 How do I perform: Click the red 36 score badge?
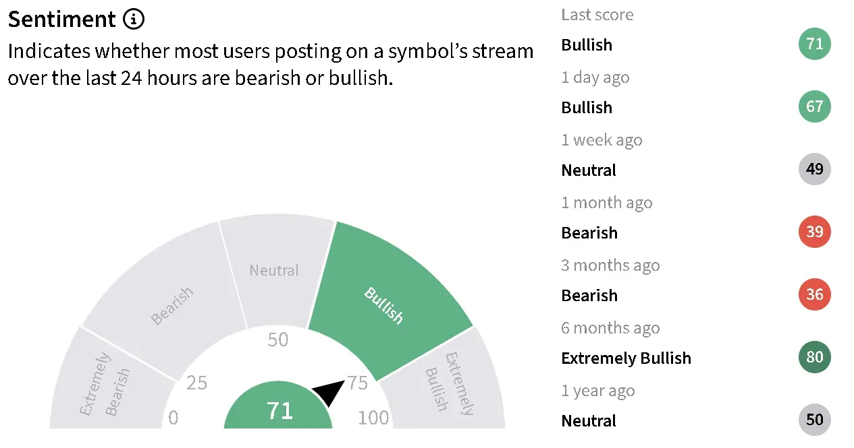point(814,294)
